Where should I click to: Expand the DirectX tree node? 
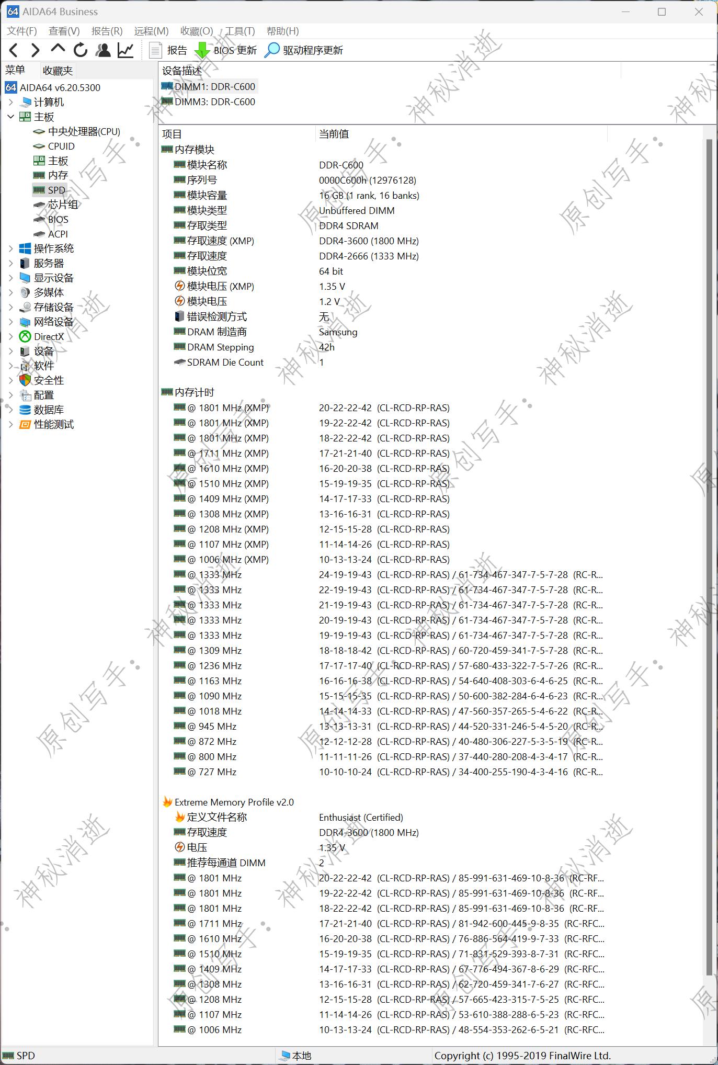click(10, 336)
